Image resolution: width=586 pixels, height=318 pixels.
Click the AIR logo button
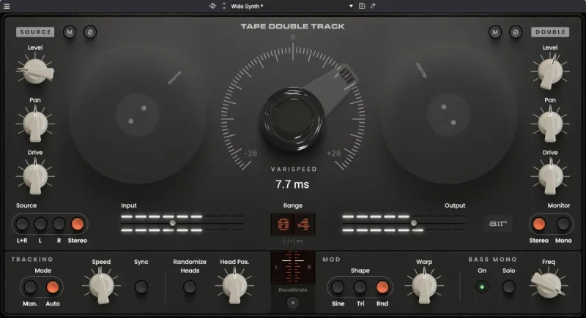coord(498,224)
